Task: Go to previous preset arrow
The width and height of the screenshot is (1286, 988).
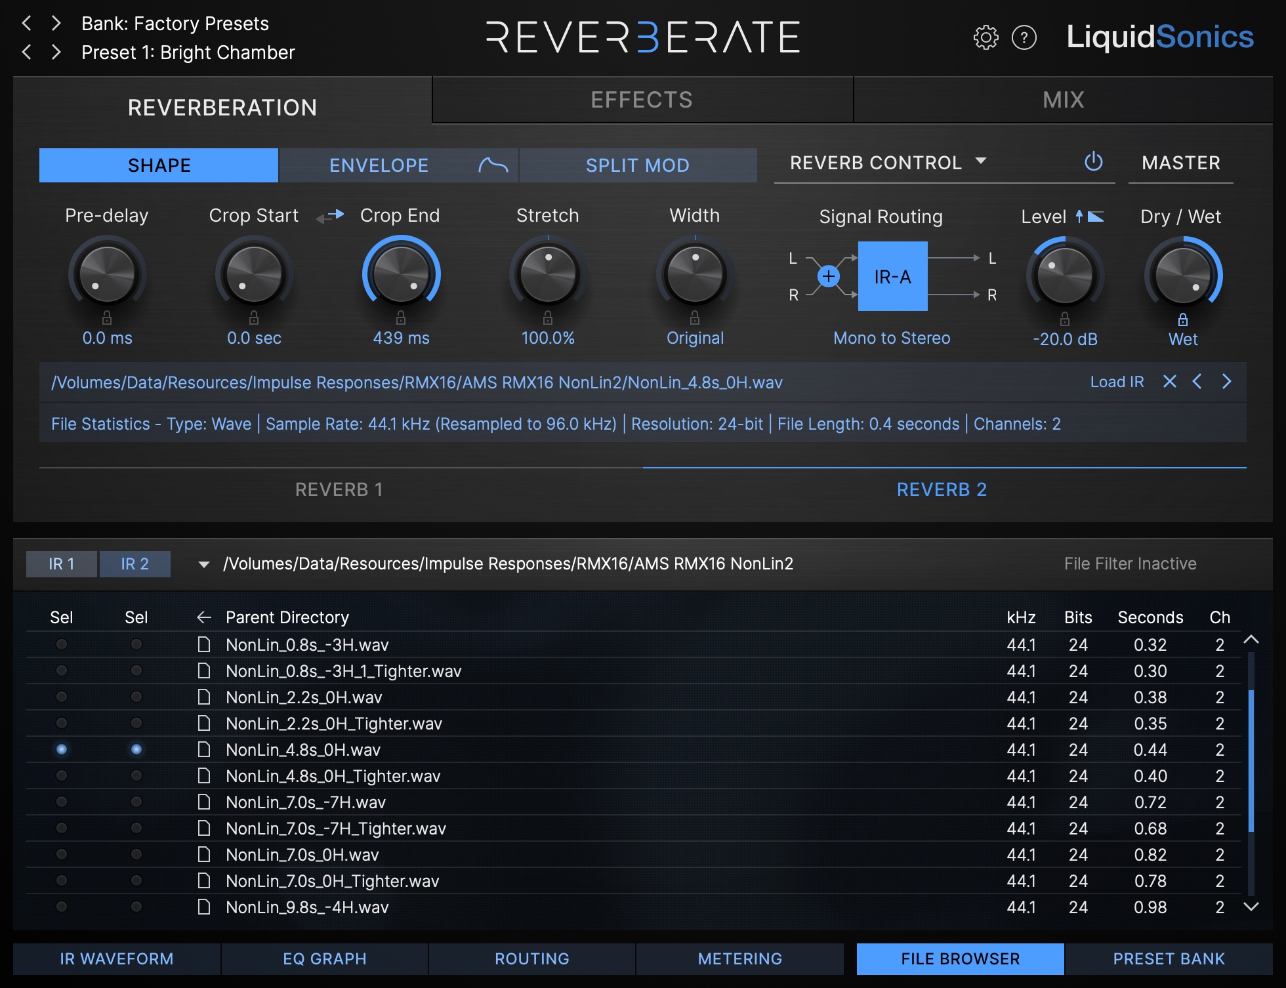Action: pyautogui.click(x=27, y=52)
